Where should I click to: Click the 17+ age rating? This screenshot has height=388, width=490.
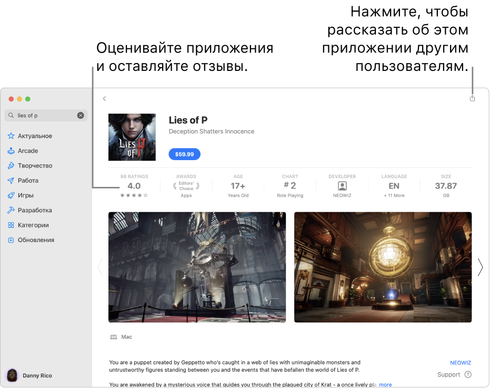238,186
